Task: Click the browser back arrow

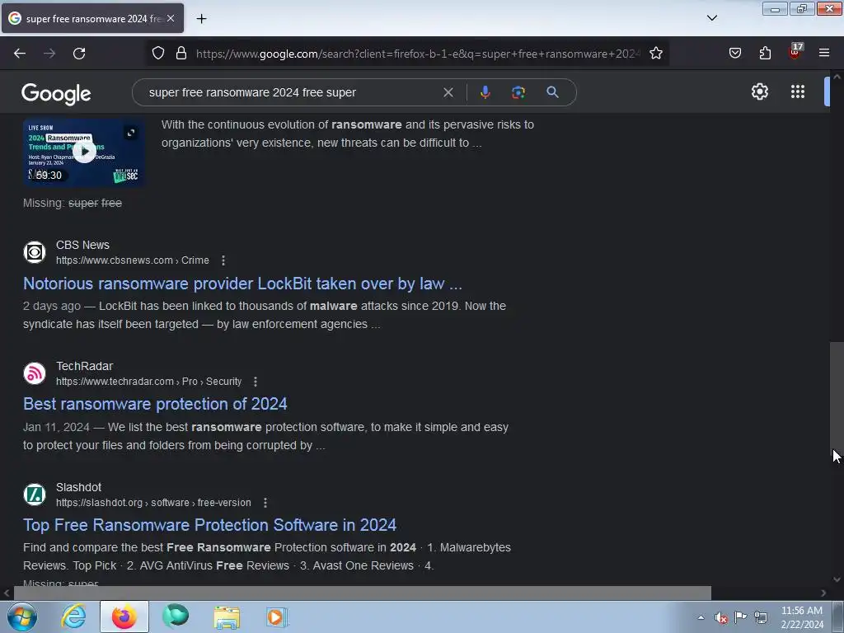Action: pyautogui.click(x=20, y=54)
